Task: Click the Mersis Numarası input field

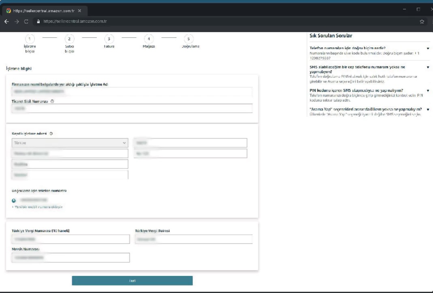Action: [x=71, y=258]
